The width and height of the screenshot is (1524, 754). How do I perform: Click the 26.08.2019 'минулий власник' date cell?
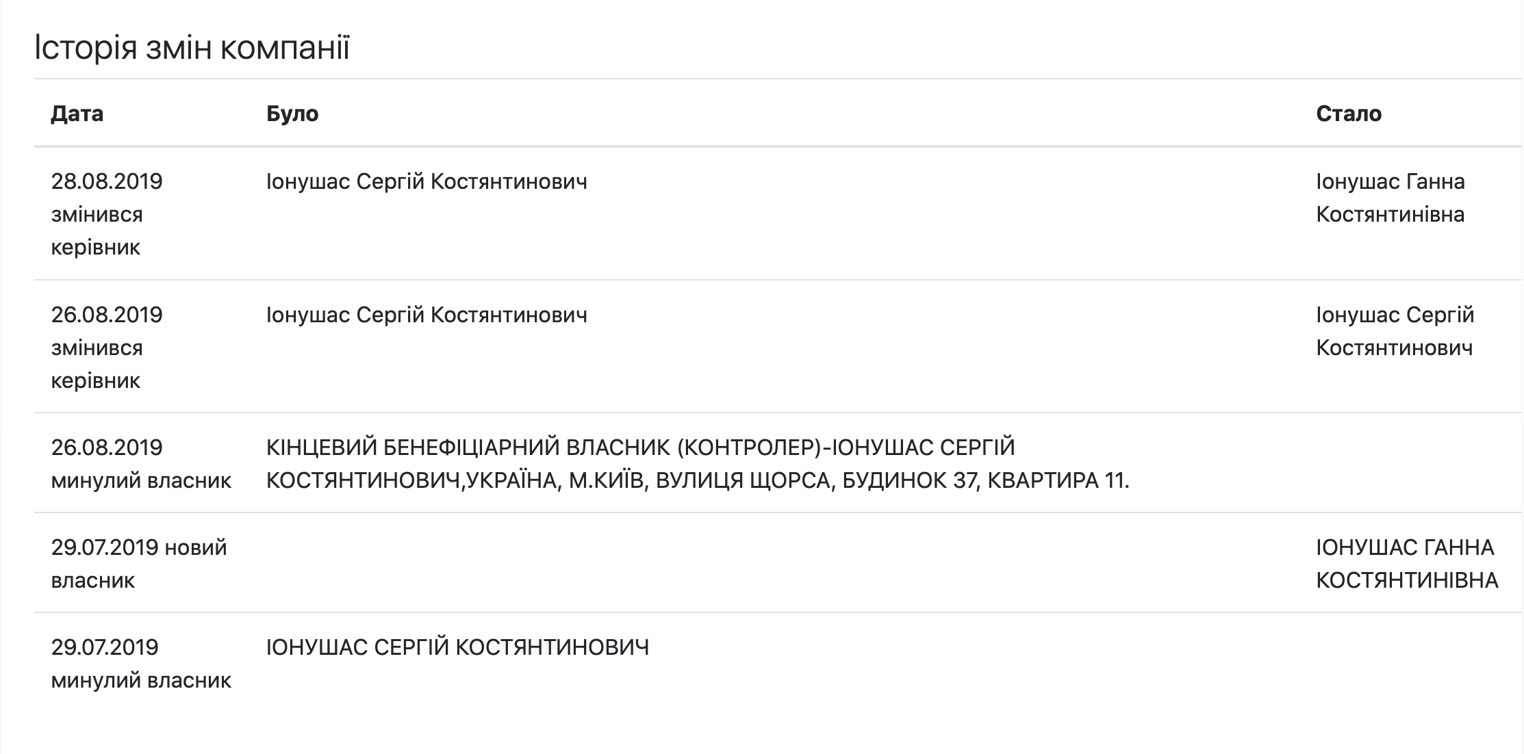[142, 464]
